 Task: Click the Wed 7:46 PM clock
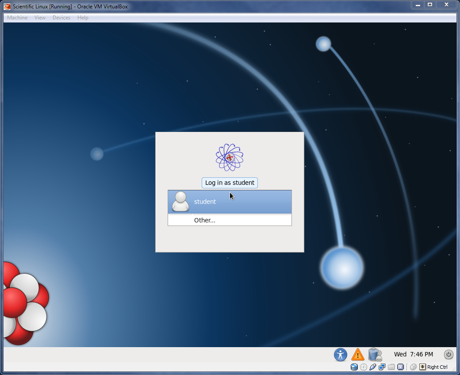(414, 355)
